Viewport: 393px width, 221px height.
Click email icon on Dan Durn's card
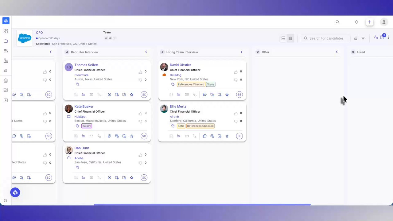click(91, 177)
